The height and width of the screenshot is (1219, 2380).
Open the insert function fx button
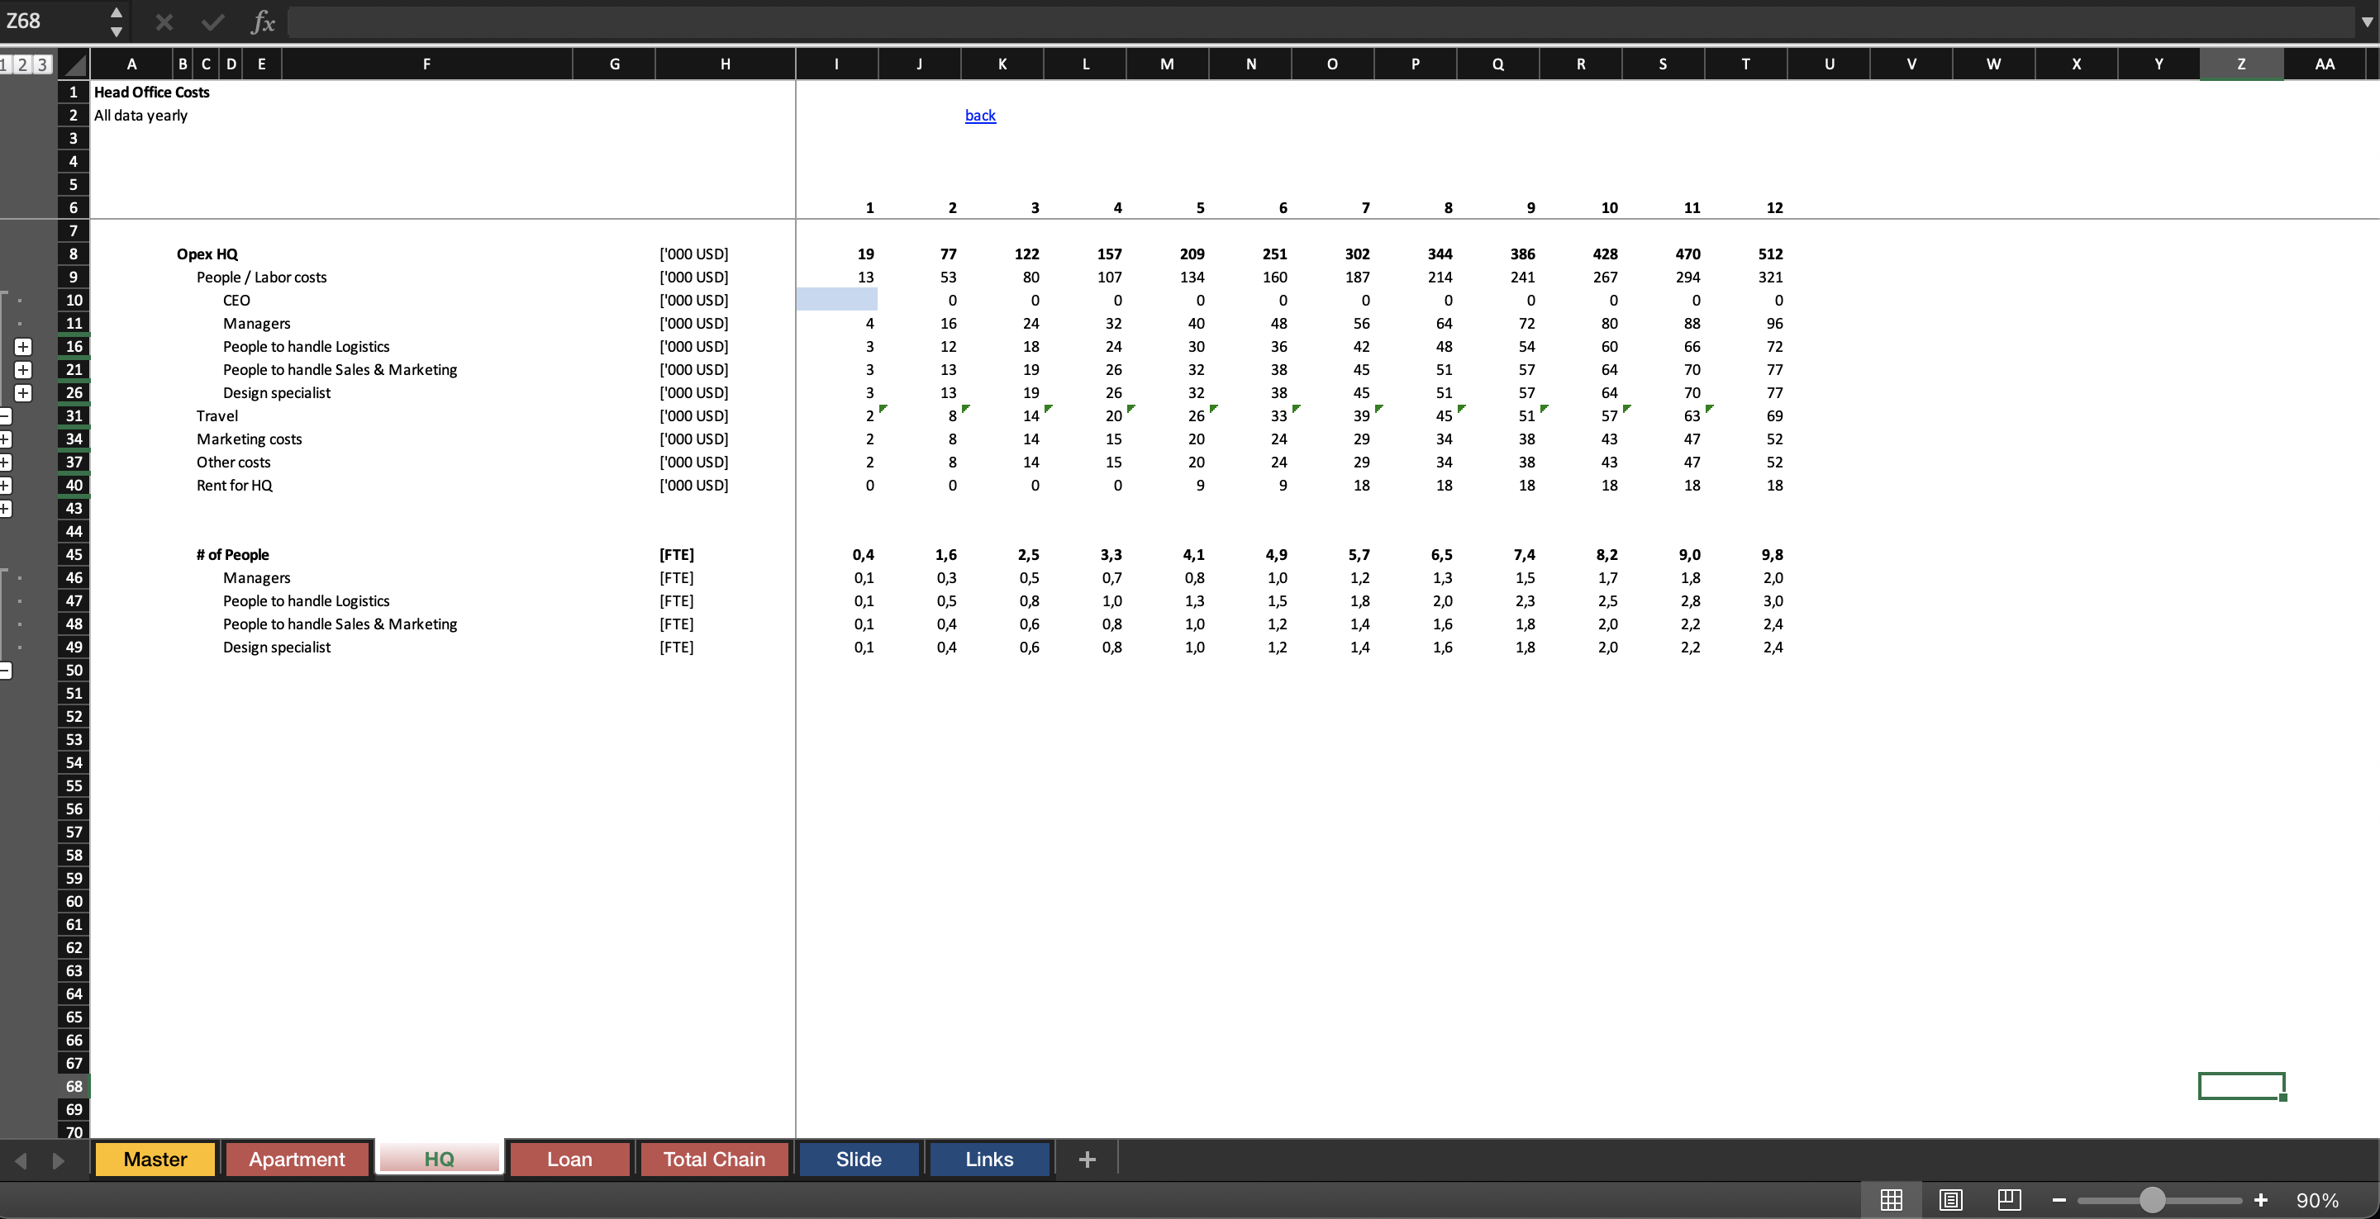pos(264,21)
